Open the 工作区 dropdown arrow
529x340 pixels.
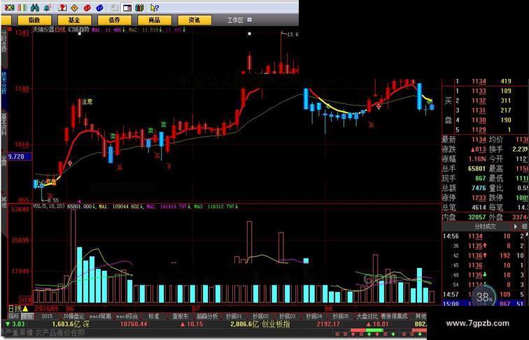(250, 20)
